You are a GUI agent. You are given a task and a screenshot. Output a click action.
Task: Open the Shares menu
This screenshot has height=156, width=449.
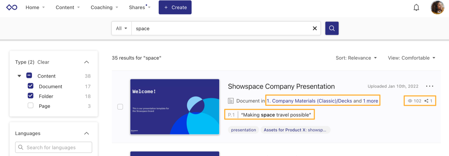[140, 7]
